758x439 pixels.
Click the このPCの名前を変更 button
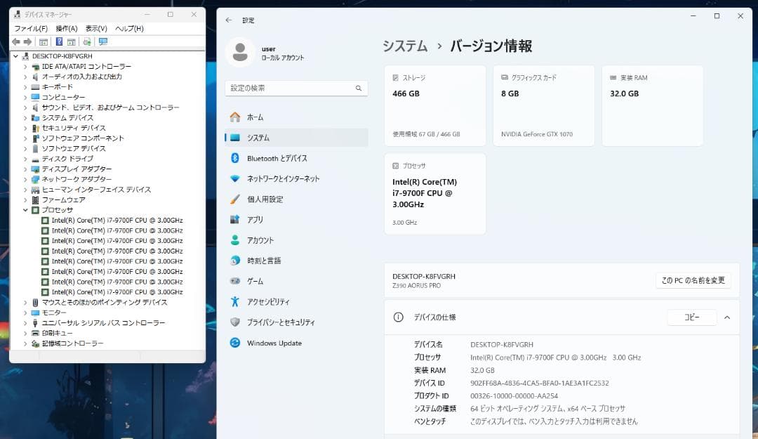(x=693, y=280)
